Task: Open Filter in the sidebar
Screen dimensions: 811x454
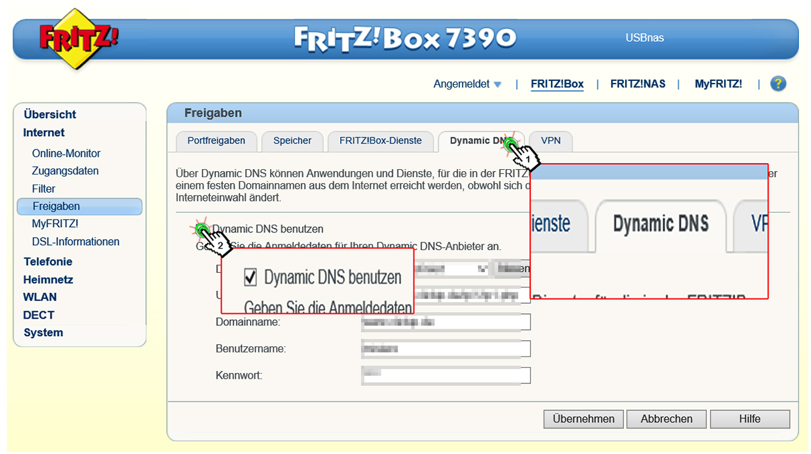Action: click(x=44, y=189)
